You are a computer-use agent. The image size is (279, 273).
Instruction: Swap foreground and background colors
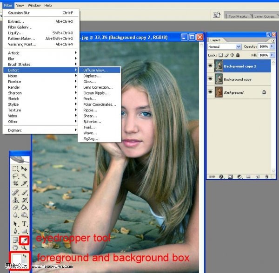click(x=24, y=256)
